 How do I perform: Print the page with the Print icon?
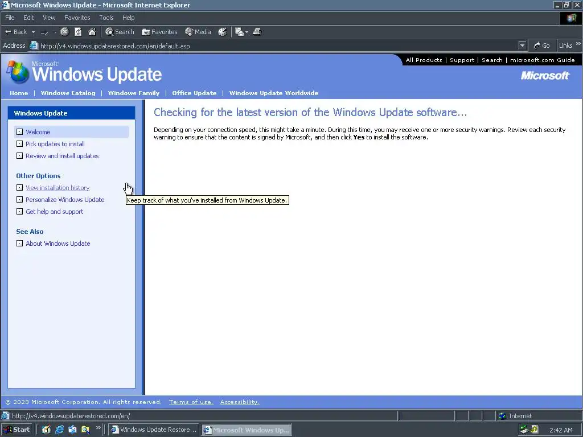[x=257, y=32]
